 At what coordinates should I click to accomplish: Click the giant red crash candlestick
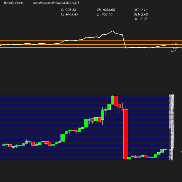click(126, 134)
